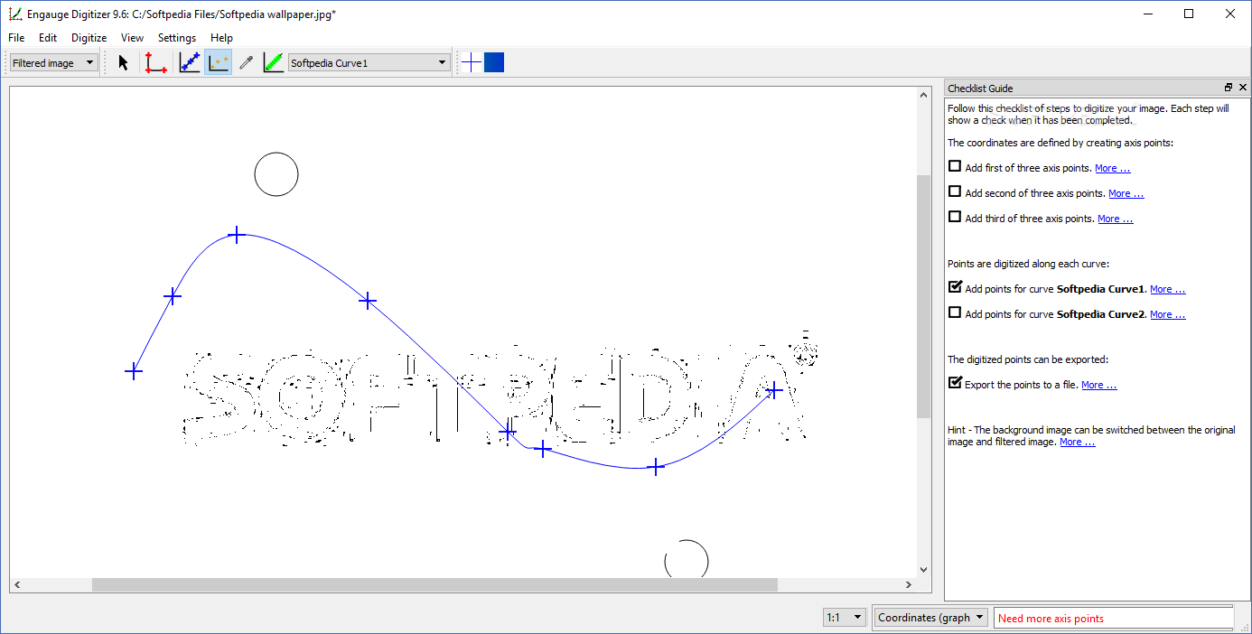Undock the Checklist Guide panel
Image resolution: width=1252 pixels, height=634 pixels.
[1229, 88]
